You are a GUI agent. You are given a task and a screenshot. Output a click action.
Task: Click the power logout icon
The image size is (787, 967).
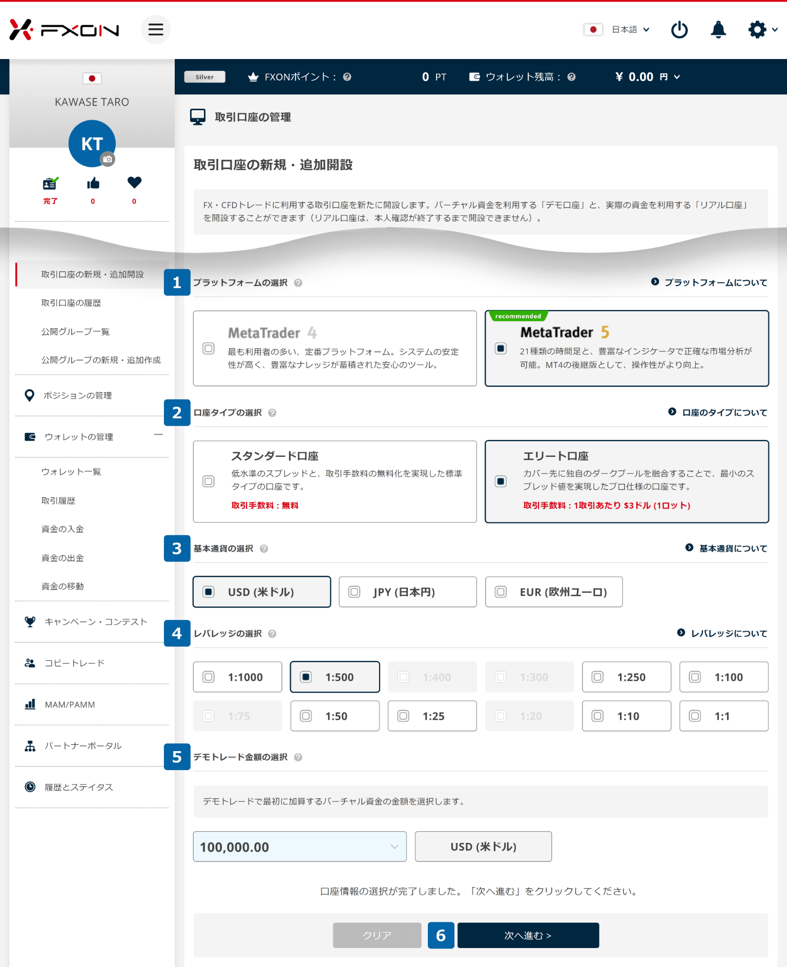click(x=679, y=30)
